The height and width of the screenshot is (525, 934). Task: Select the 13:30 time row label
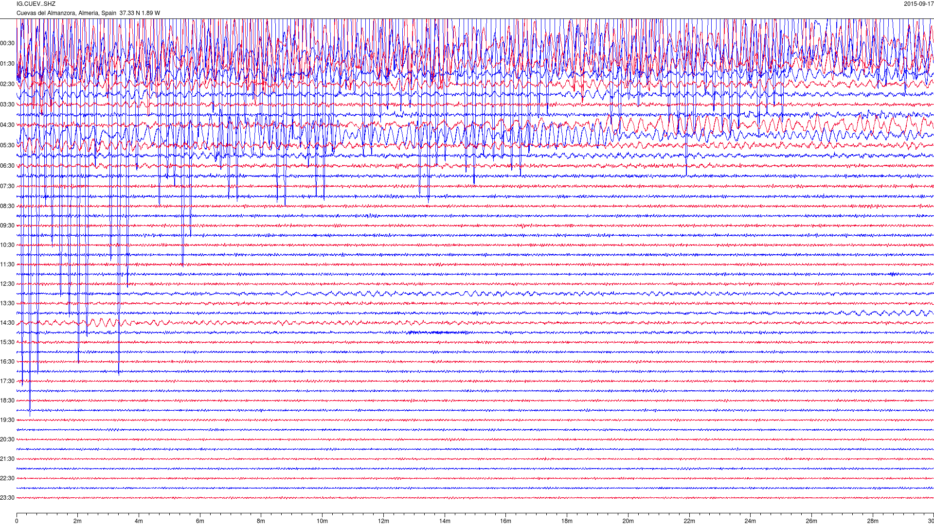pos(7,303)
